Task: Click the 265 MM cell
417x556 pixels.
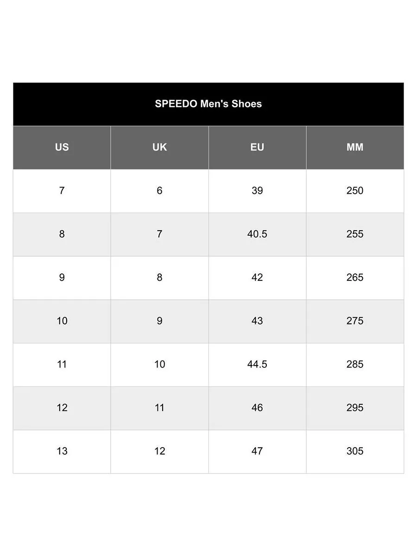Action: [355, 278]
